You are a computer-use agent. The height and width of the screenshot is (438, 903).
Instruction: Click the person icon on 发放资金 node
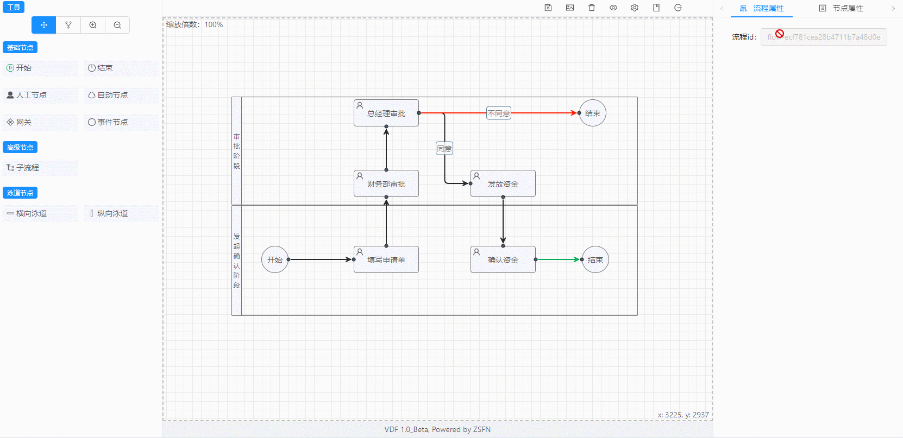click(476, 176)
